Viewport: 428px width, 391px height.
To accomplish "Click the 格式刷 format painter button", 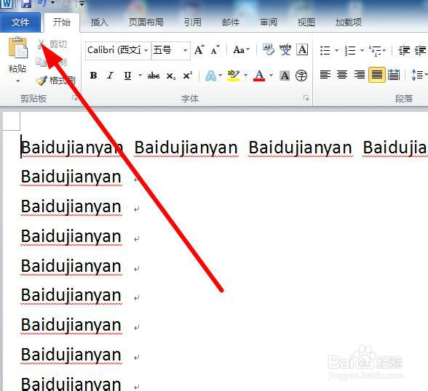I will [55, 81].
